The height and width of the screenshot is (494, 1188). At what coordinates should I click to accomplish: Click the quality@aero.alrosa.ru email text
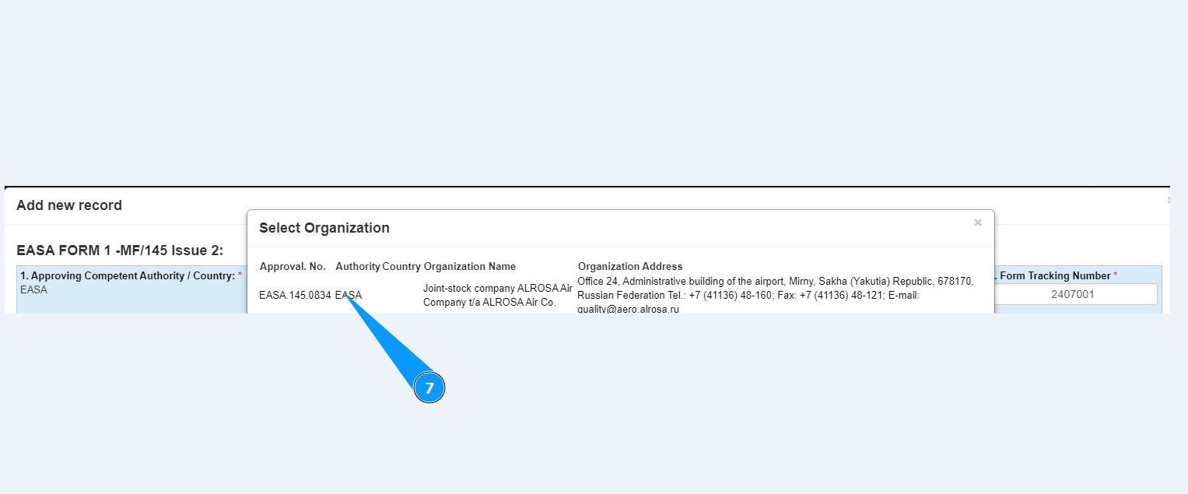coord(628,310)
